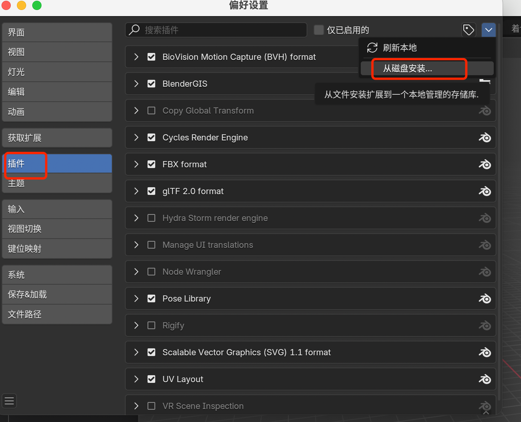Toggle the 仅已启用的 checkbox
This screenshot has height=422, width=521.
[319, 30]
